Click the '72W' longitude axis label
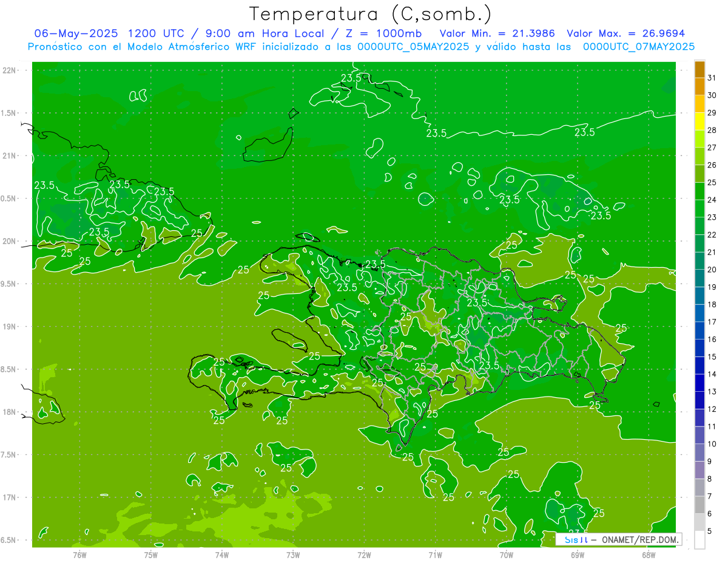Screen dimensions: 728x563 point(364,554)
